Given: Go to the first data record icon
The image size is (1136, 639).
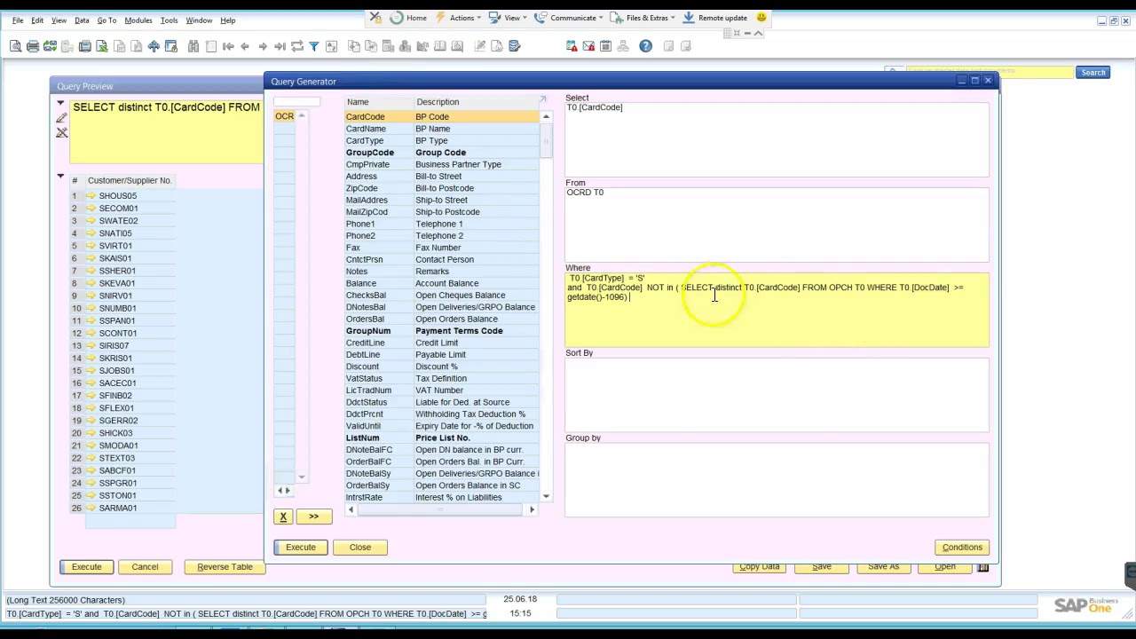Looking at the screenshot, I should pos(227,46).
